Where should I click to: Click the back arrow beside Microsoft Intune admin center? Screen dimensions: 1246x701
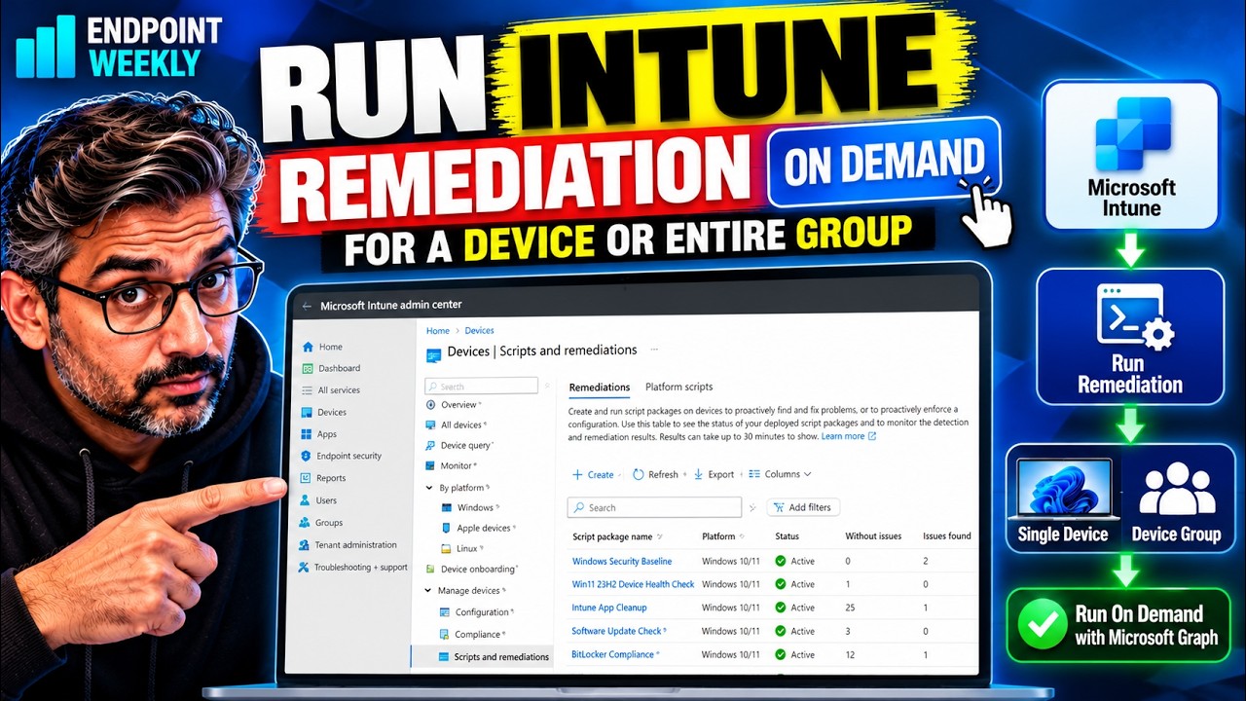click(308, 306)
